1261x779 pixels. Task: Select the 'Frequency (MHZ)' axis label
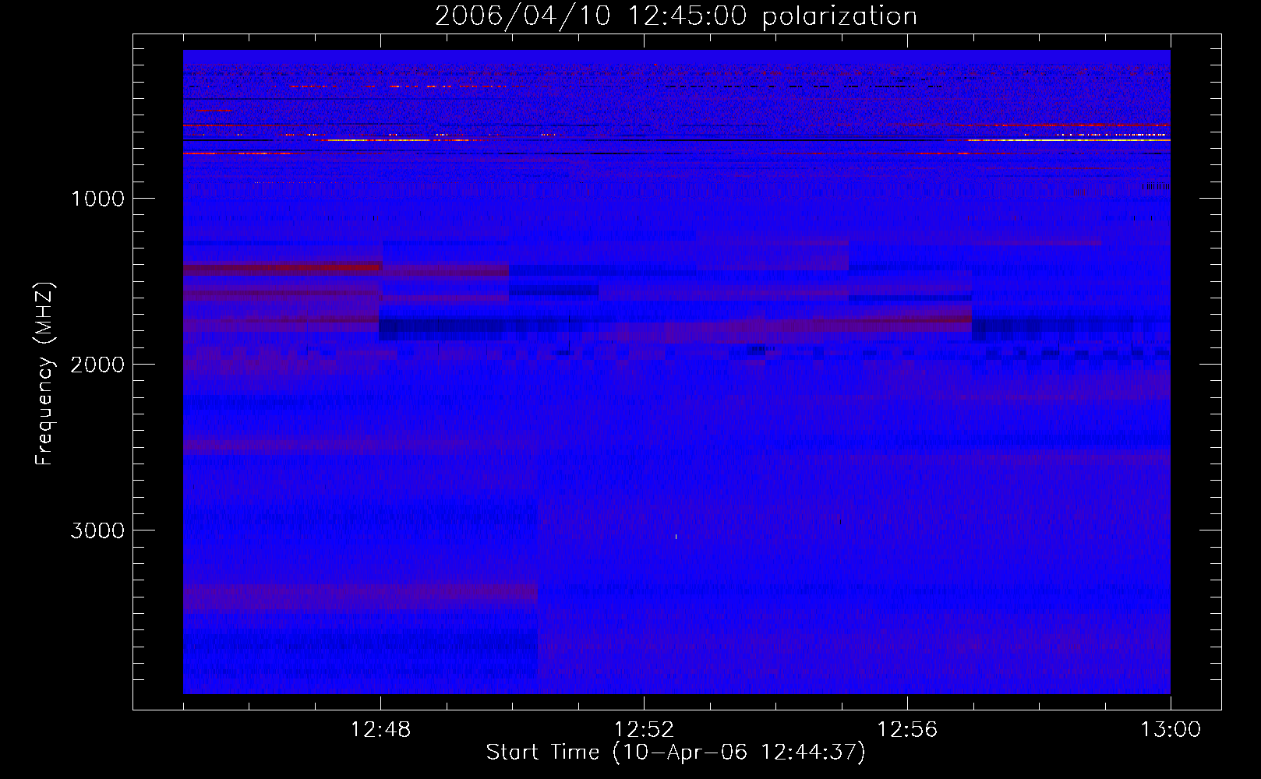[x=44, y=374]
